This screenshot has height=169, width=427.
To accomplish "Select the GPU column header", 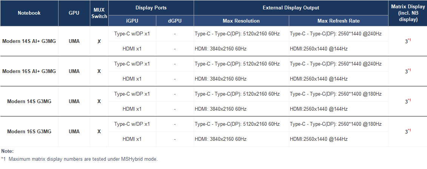I will click(74, 13).
